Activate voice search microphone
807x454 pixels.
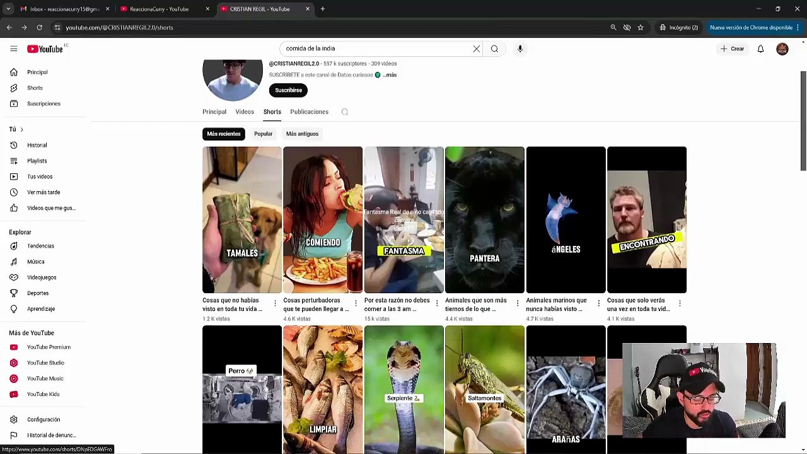pos(520,49)
